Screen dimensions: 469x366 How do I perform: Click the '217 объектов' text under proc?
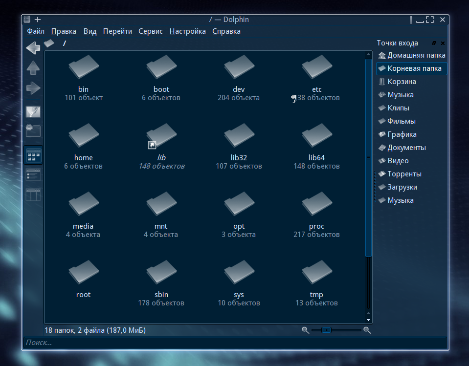pos(316,235)
